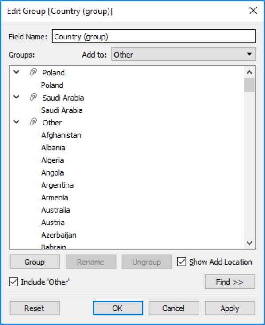The image size is (265, 325).
Task: Click the Group button
Action: (x=35, y=262)
